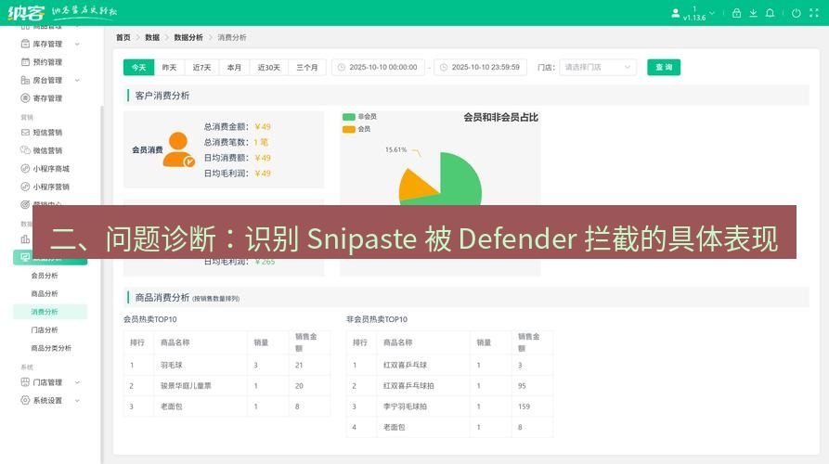
Task: Select the 近7天 date range tab
Action: [201, 67]
